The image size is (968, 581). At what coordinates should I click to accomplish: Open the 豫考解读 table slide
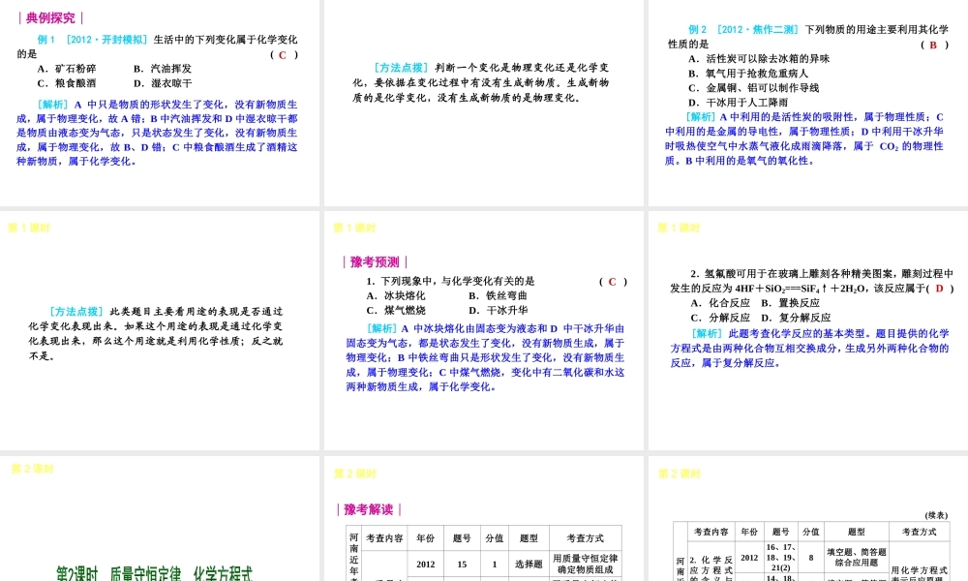pos(483,519)
